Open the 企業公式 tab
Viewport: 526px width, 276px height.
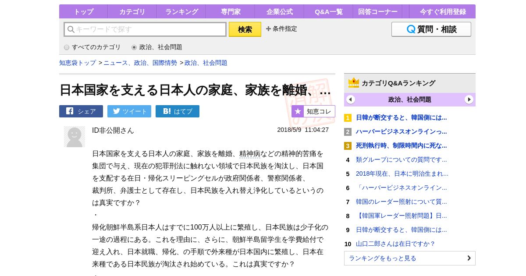pyautogui.click(x=279, y=11)
